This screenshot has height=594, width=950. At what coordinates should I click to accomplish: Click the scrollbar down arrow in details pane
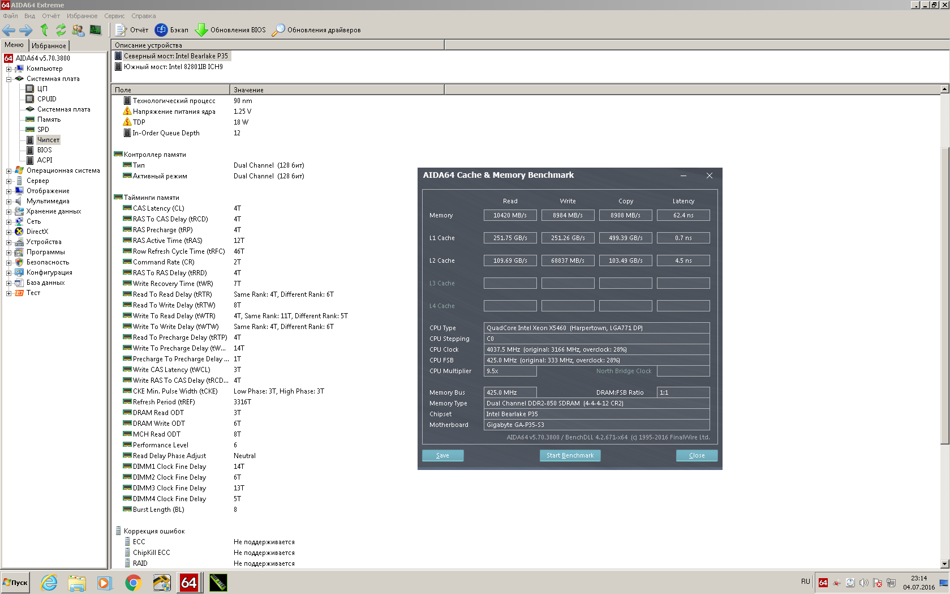point(945,564)
